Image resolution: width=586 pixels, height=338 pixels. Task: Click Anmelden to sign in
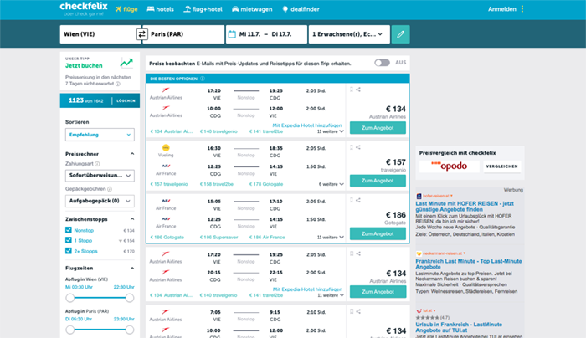(502, 9)
